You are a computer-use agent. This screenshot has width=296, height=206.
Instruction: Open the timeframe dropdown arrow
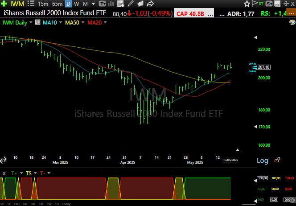93,4
